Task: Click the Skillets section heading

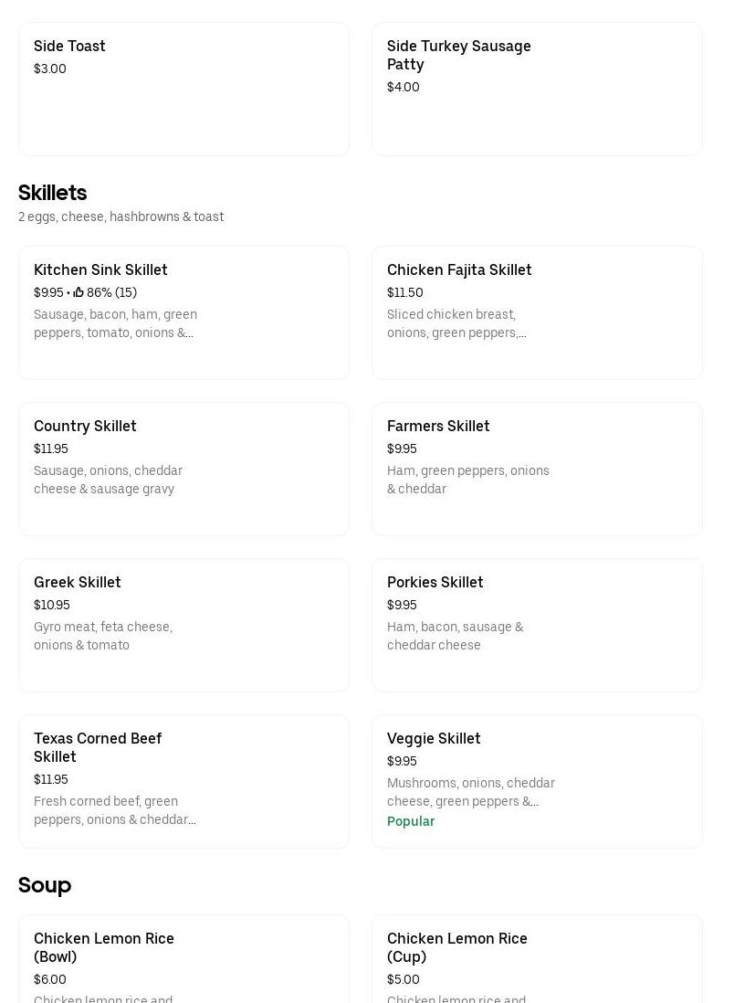Action: pyautogui.click(x=53, y=193)
